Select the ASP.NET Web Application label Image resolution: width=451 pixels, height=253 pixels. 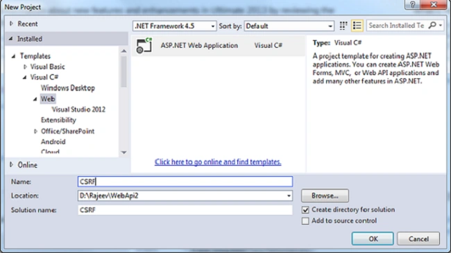tap(199, 46)
